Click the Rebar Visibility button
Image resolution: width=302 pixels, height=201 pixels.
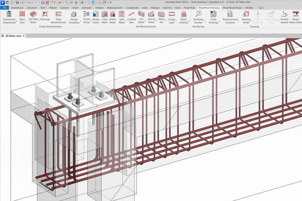click(184, 17)
